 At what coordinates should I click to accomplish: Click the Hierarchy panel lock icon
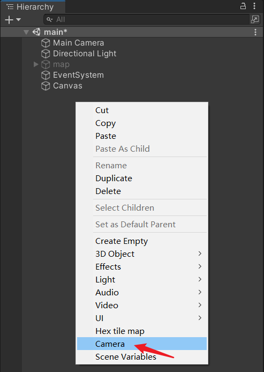point(243,6)
